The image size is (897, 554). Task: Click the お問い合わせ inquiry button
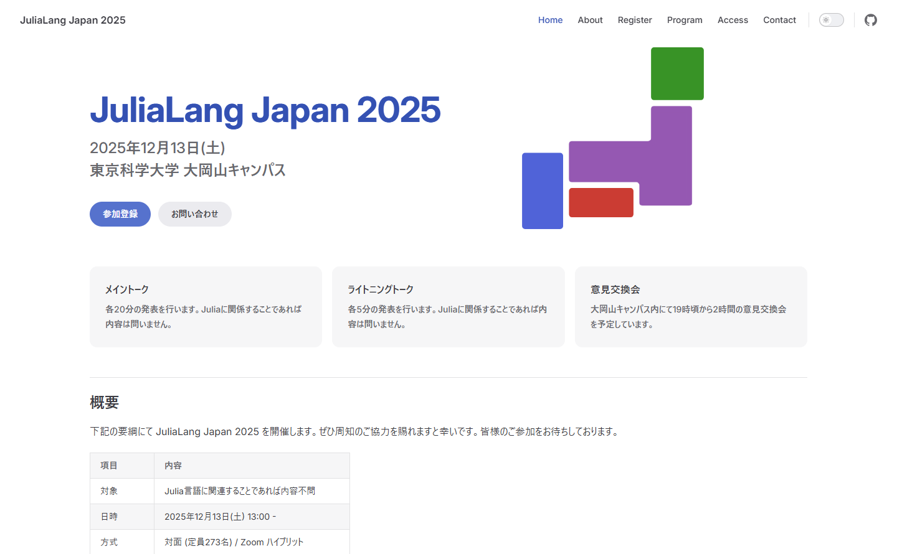[x=195, y=214]
